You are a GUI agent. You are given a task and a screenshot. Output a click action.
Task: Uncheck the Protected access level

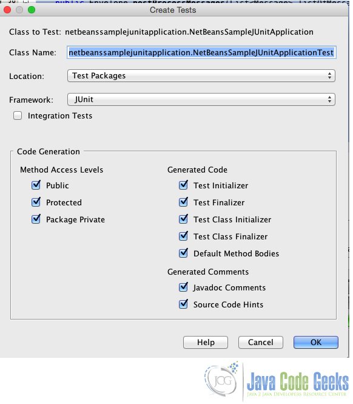[36, 202]
